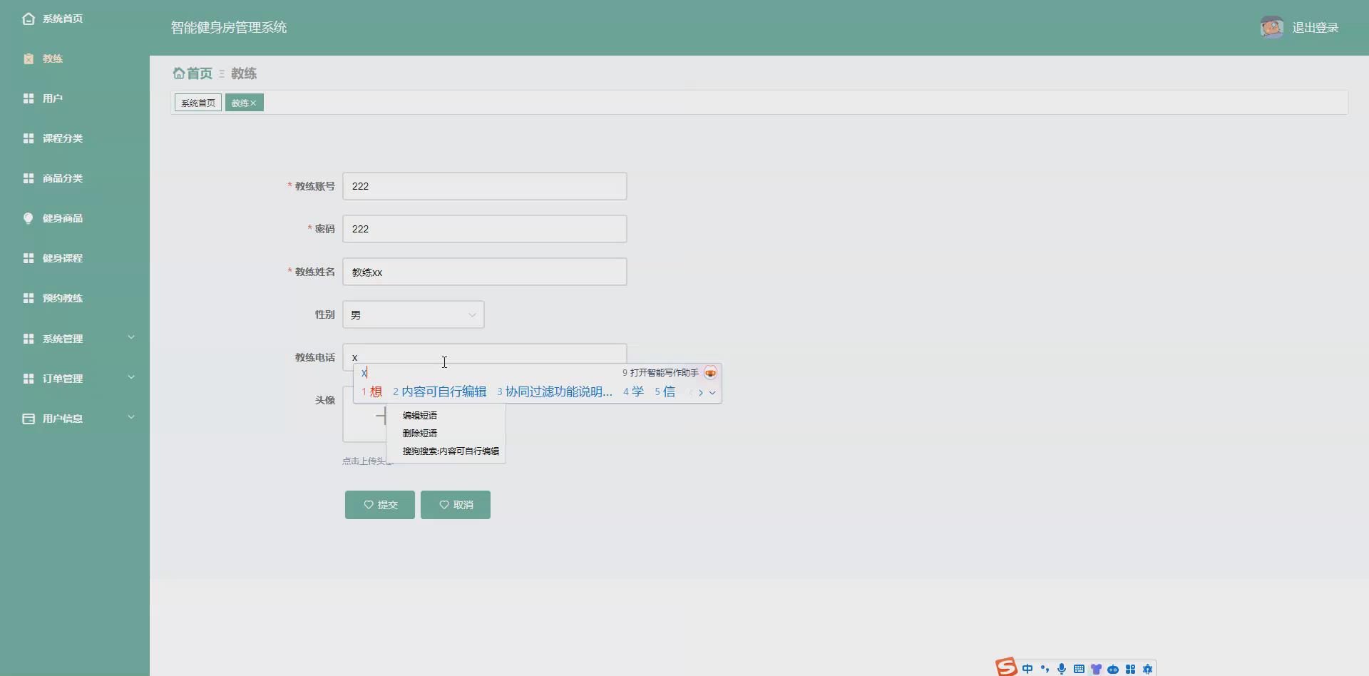This screenshot has height=676, width=1369.
Task: Click the Sogou game controller icon
Action: click(1113, 669)
